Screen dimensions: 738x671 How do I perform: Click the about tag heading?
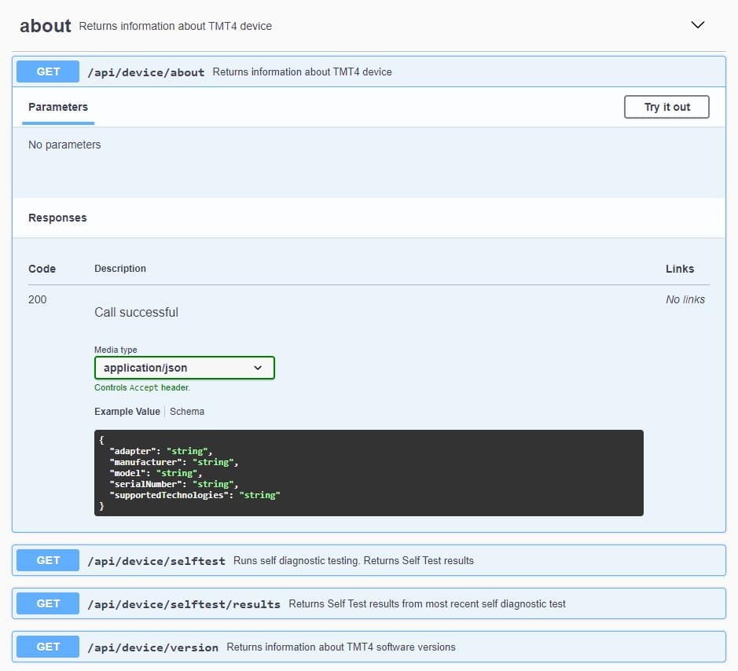click(46, 26)
